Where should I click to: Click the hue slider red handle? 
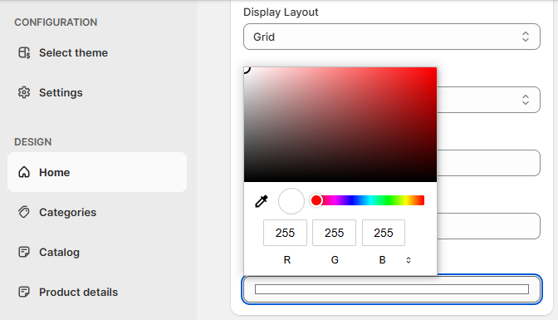pyautogui.click(x=316, y=200)
